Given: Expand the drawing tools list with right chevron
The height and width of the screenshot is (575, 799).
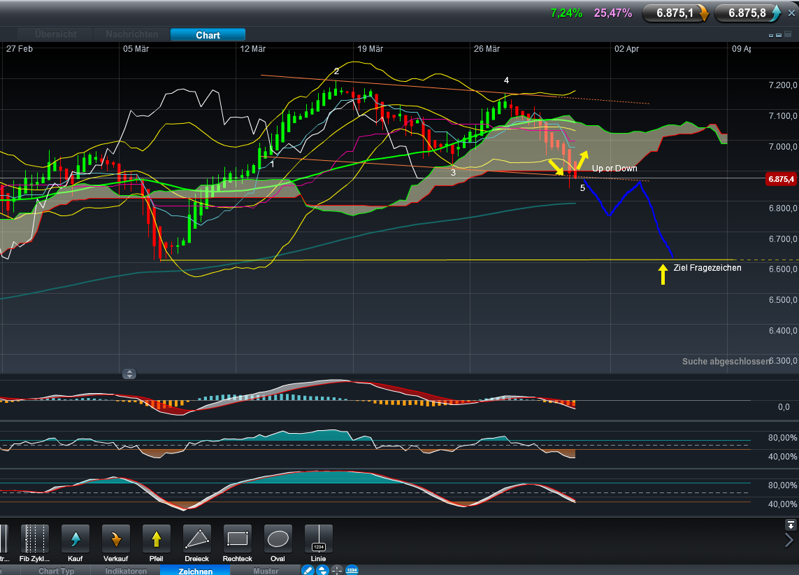Looking at the screenshot, I should coord(790,539).
